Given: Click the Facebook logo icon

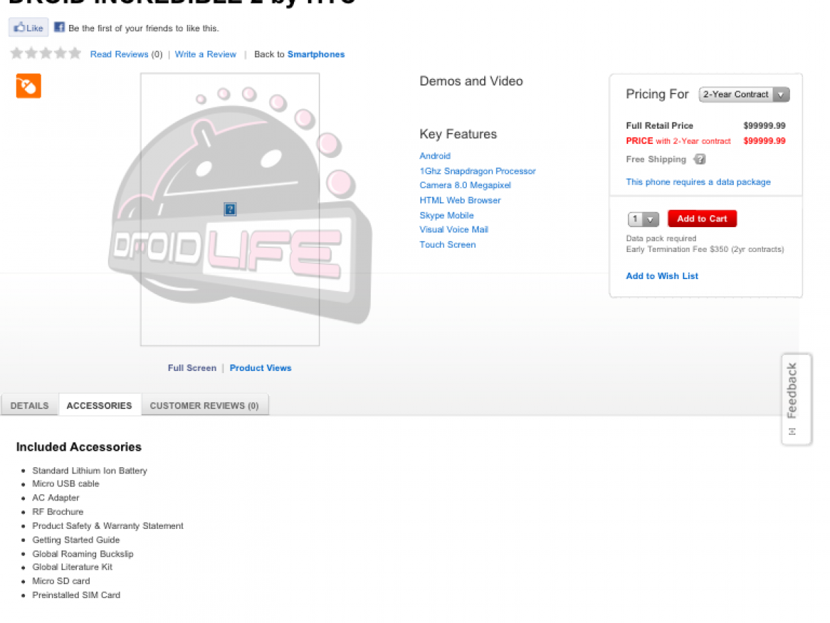Looking at the screenshot, I should (59, 28).
